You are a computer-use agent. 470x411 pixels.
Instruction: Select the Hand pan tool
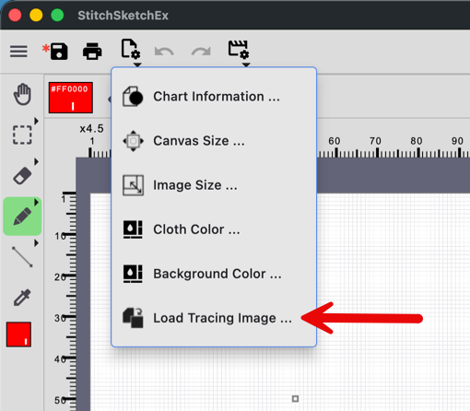pos(22,94)
